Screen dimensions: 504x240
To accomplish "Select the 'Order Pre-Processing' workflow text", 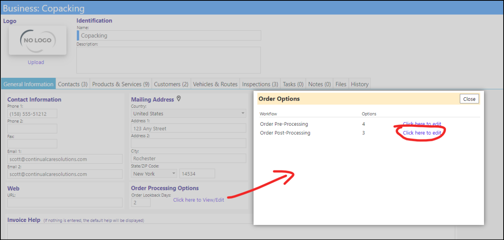I will pyautogui.click(x=284, y=124).
